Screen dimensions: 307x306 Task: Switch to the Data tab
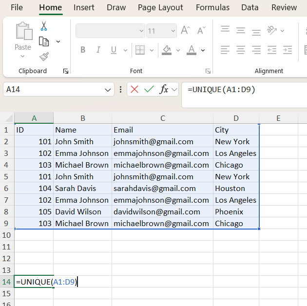(250, 8)
